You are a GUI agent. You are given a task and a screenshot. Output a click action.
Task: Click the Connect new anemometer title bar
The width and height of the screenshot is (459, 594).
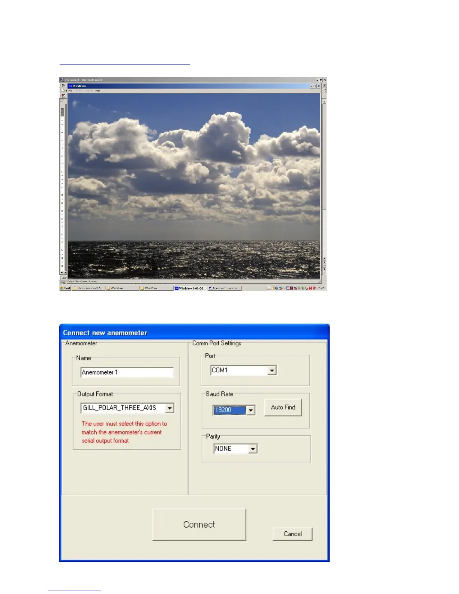pos(194,333)
